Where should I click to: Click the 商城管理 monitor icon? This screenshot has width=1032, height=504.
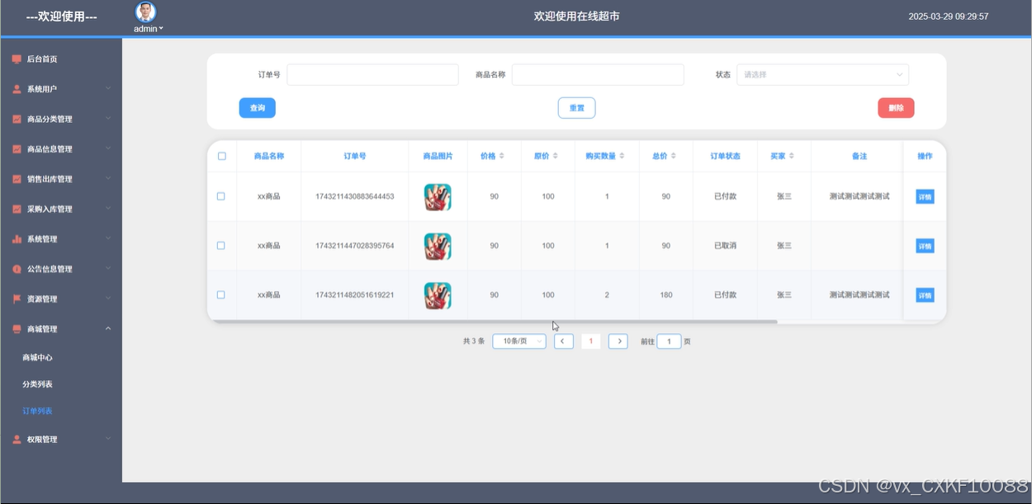pos(17,329)
